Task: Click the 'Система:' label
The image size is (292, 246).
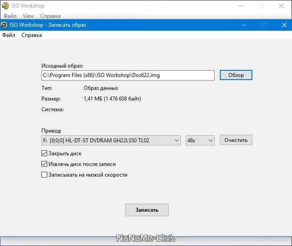Action: (x=53, y=109)
